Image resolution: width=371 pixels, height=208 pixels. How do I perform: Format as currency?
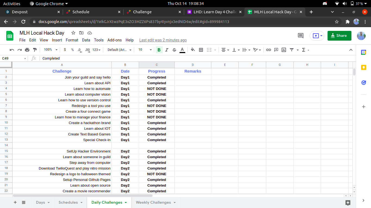tap(65, 50)
